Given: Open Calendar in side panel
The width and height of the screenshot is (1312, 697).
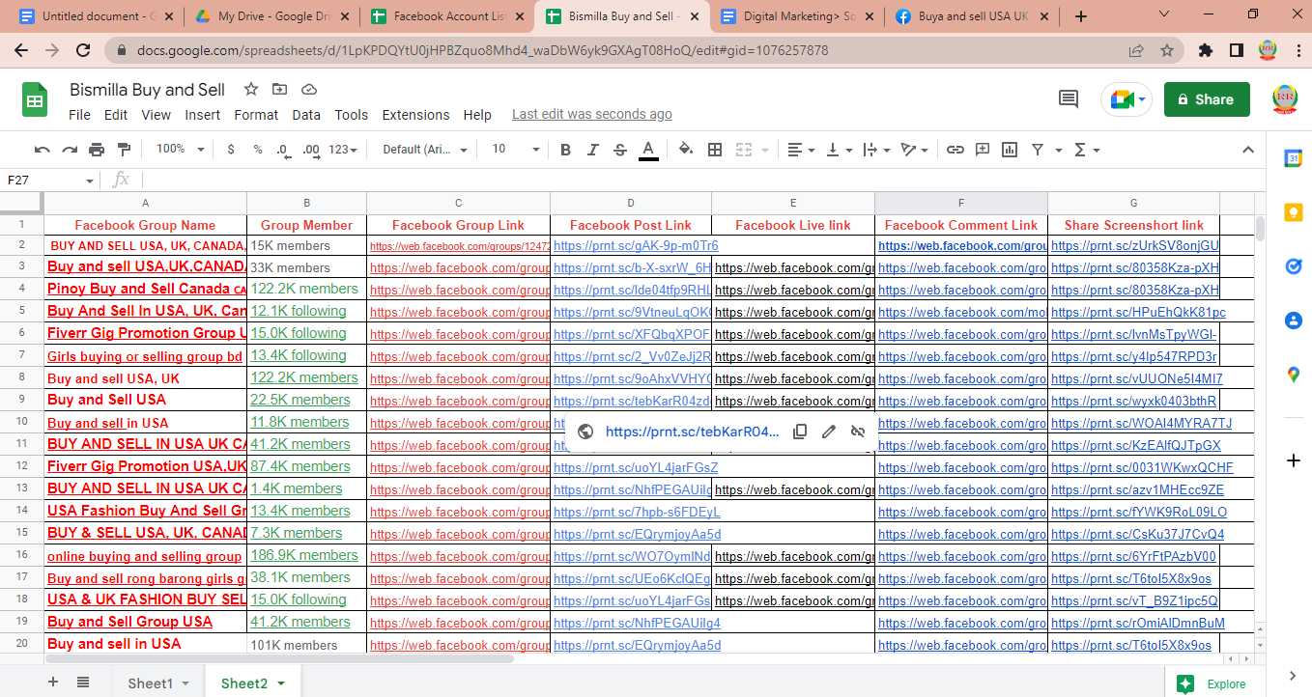Looking at the screenshot, I should [x=1293, y=158].
